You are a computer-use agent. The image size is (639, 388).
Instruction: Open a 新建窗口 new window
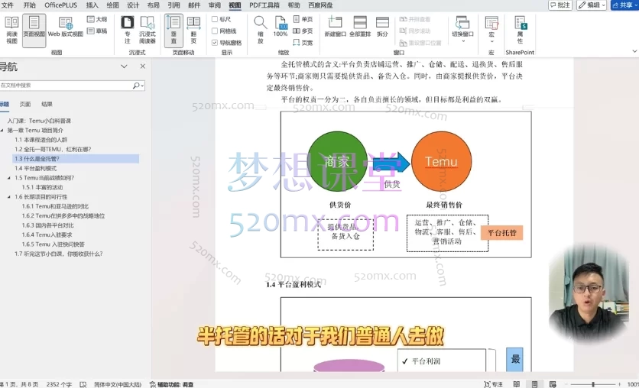click(x=335, y=27)
